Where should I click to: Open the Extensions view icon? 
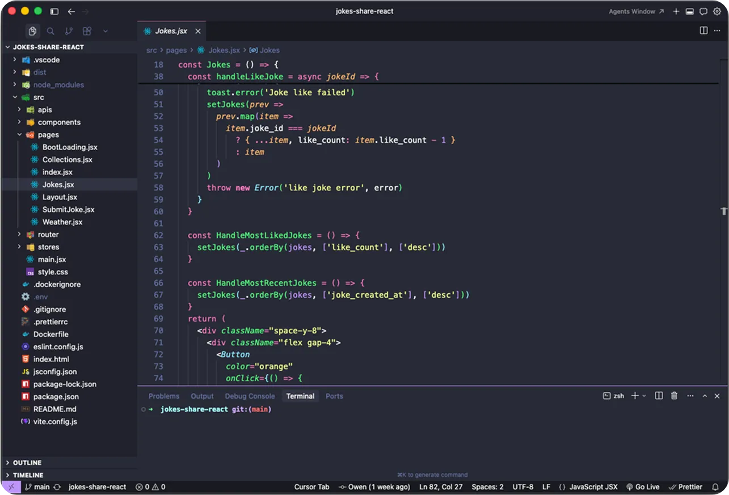click(x=87, y=31)
